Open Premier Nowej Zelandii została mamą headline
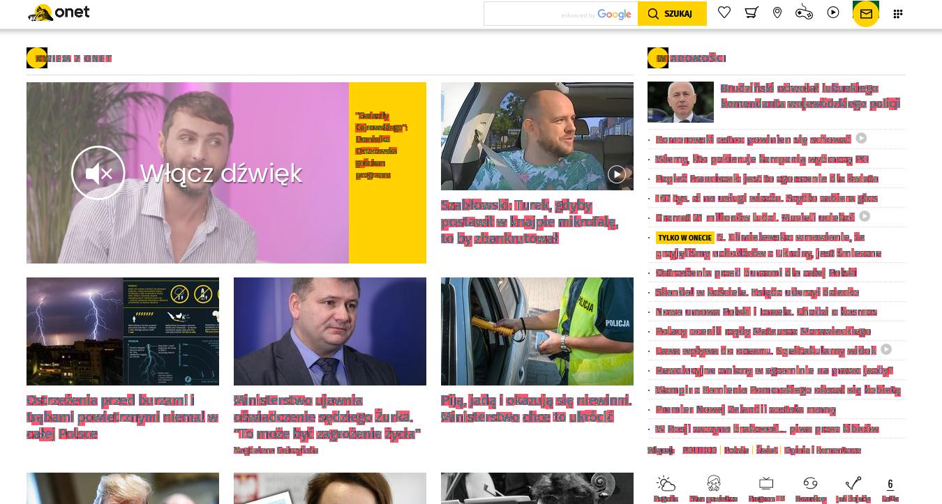This screenshot has width=942, height=504. (x=745, y=409)
